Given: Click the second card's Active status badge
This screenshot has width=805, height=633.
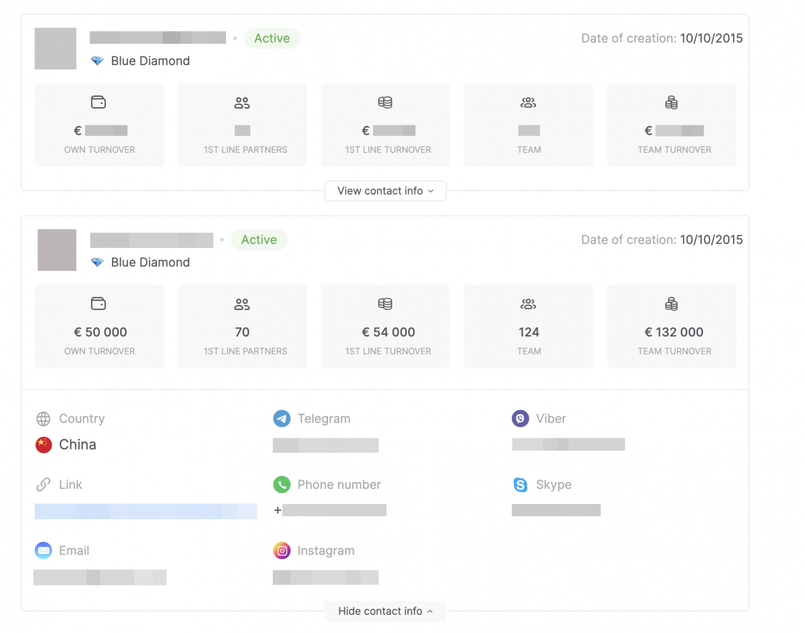Looking at the screenshot, I should click(259, 240).
